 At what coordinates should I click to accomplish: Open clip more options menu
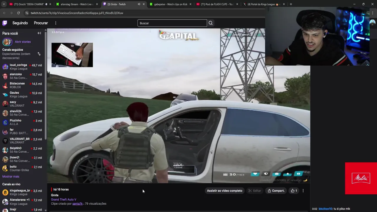coord(303,191)
